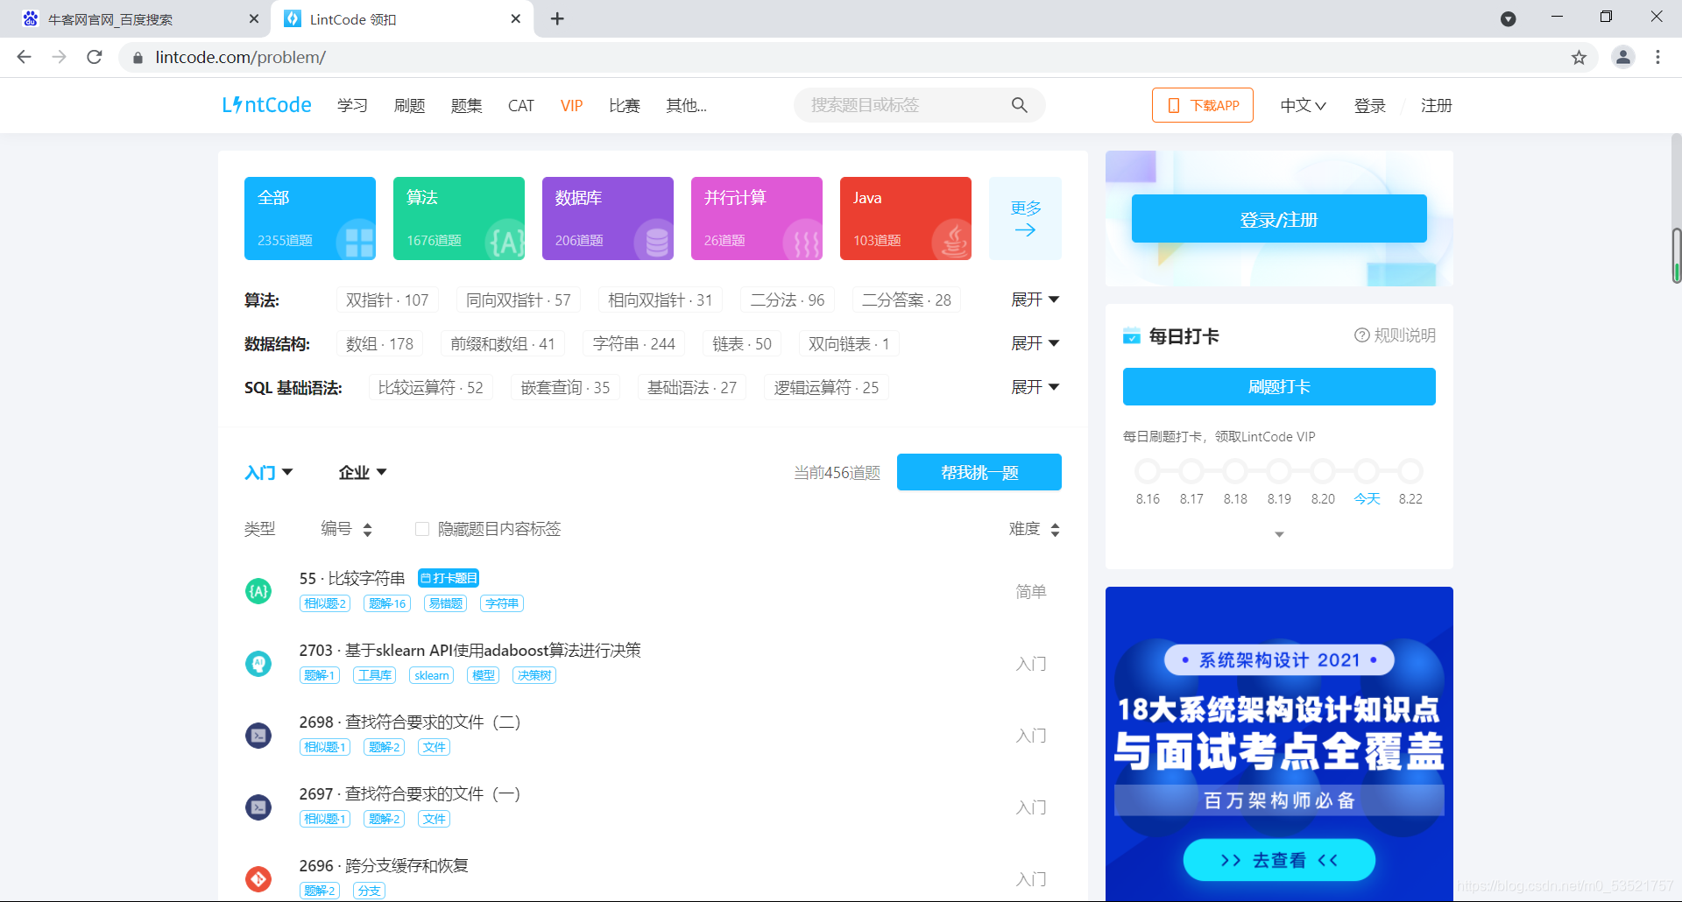1682x902 pixels.
Task: Open the CAT menu
Action: coord(521,105)
